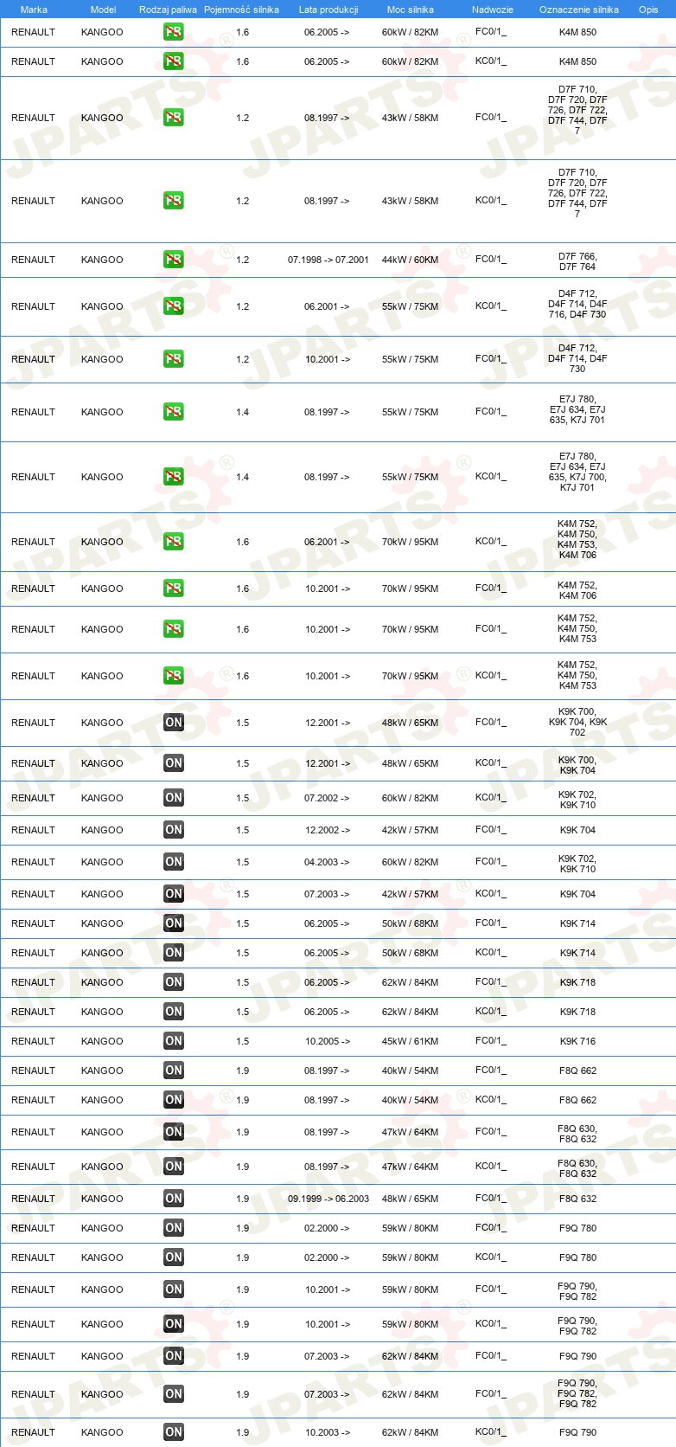
Task: Select the 45kW / 61KM power cell
Action: [x=410, y=1041]
